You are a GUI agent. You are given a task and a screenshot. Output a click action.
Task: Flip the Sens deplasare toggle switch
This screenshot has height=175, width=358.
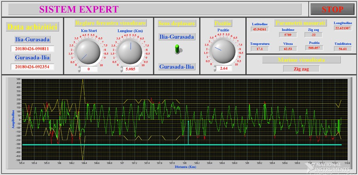[x=177, y=49]
